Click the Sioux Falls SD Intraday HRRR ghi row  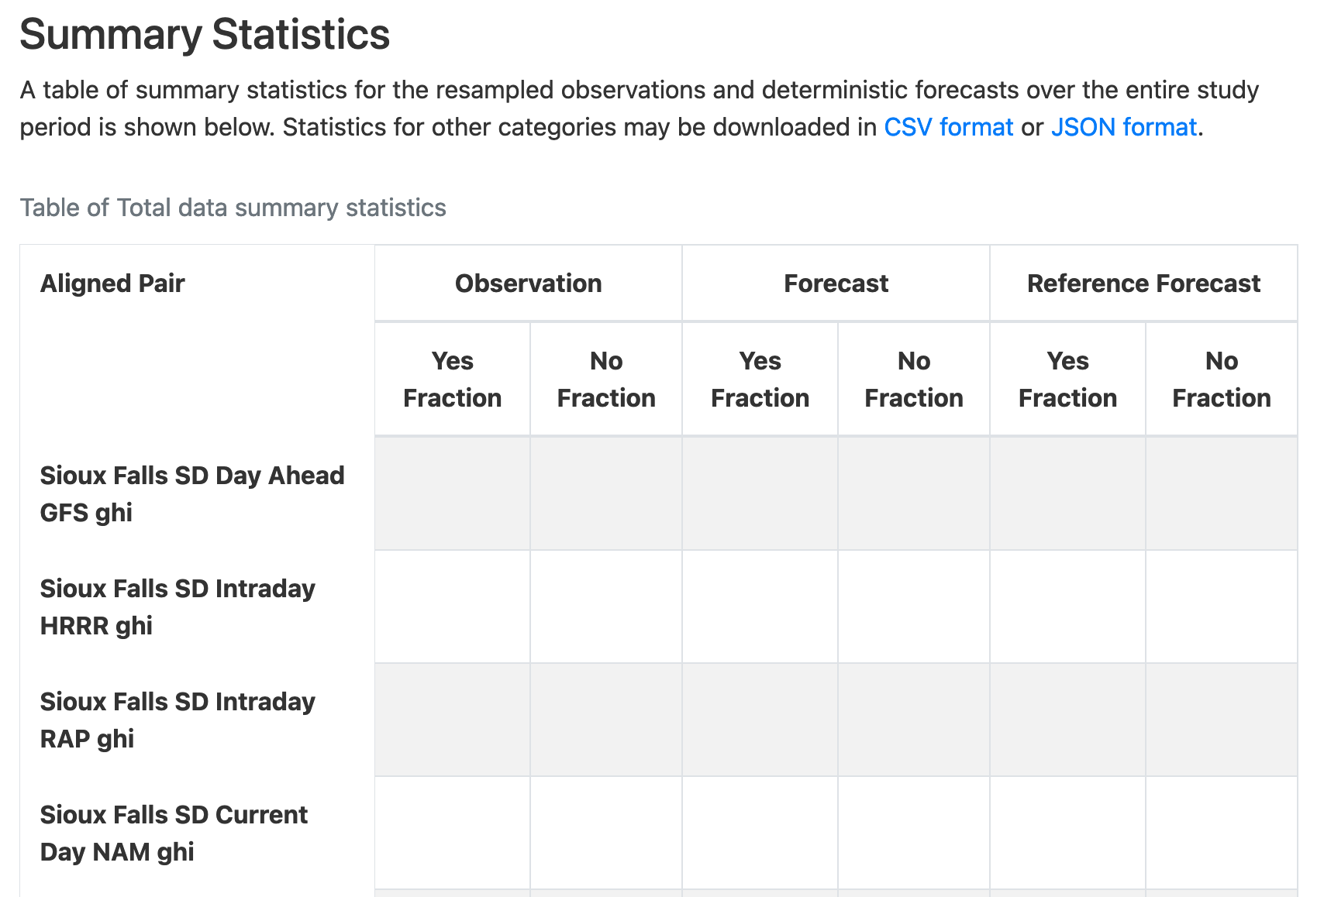click(178, 607)
